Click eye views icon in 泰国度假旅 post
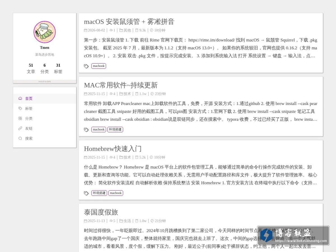The height and width of the screenshot is (252, 336). point(111,221)
